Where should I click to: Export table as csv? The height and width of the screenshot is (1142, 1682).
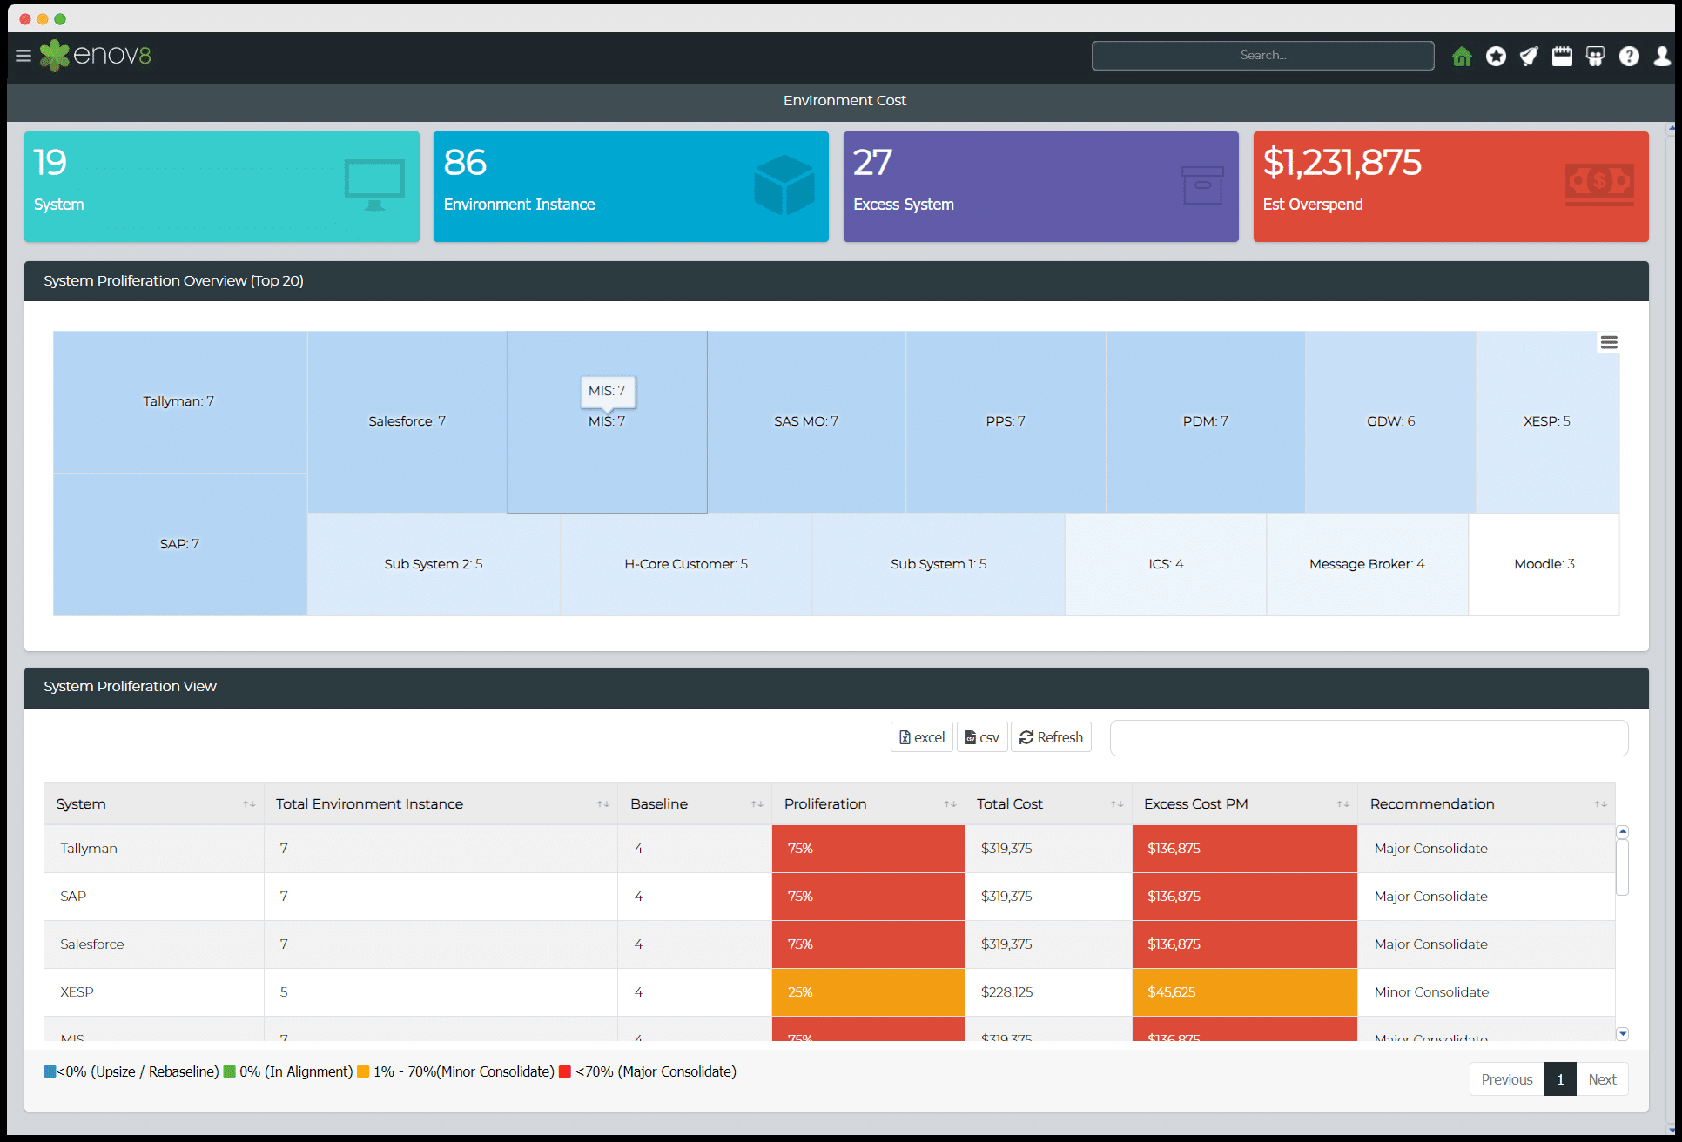click(982, 737)
